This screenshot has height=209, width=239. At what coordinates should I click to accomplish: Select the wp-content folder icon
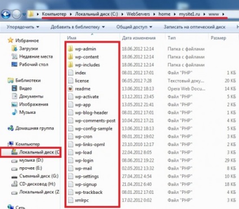coord(70,57)
